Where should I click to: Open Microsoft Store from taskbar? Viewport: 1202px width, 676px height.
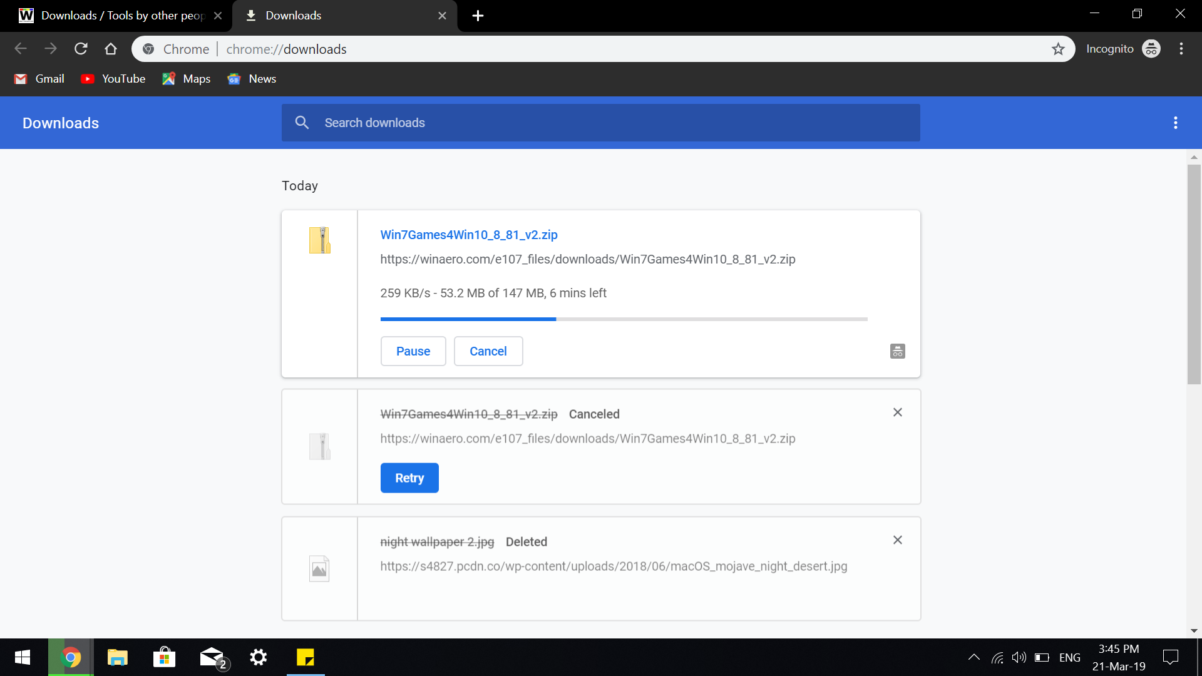164,657
